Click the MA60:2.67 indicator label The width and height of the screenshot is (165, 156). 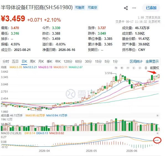coord(76,67)
